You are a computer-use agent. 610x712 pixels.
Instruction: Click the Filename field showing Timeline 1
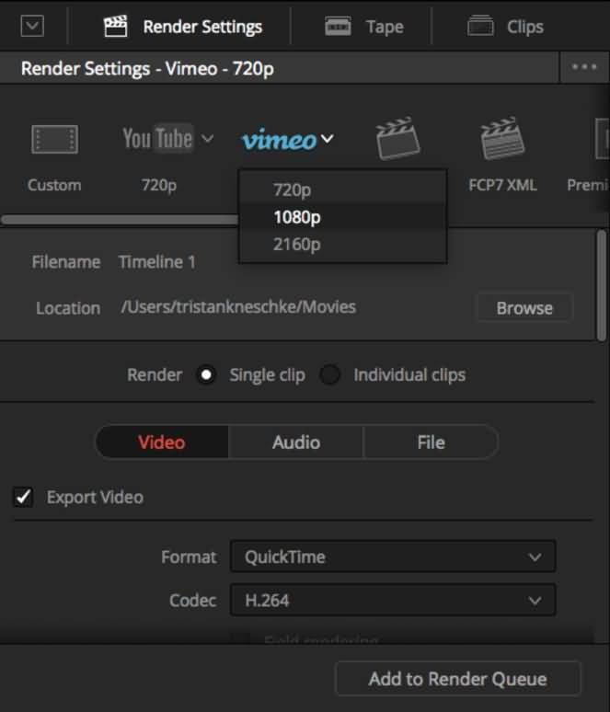(x=157, y=262)
